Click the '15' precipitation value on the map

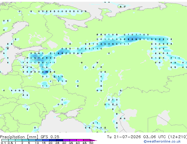coord(47,72)
